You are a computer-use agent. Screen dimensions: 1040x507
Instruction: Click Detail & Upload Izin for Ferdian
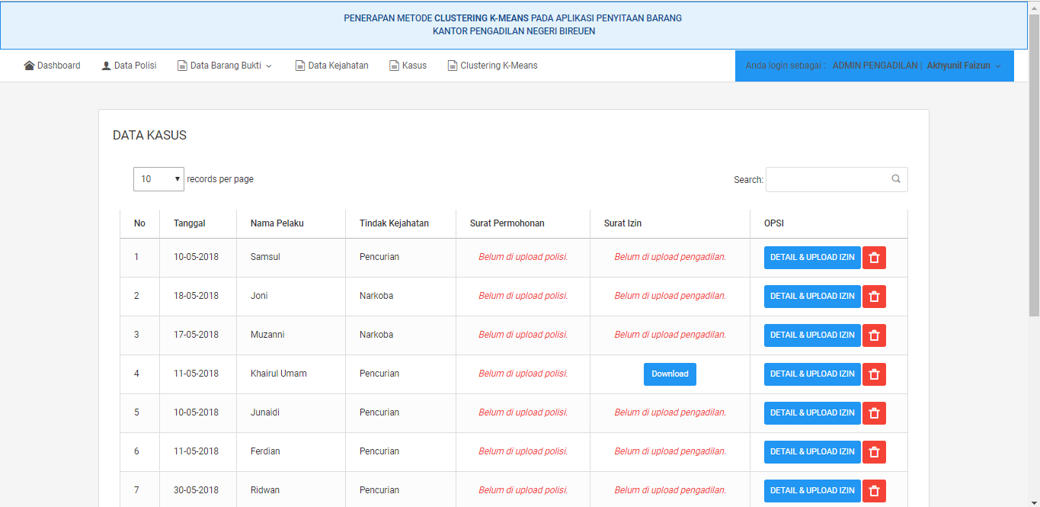click(x=812, y=452)
